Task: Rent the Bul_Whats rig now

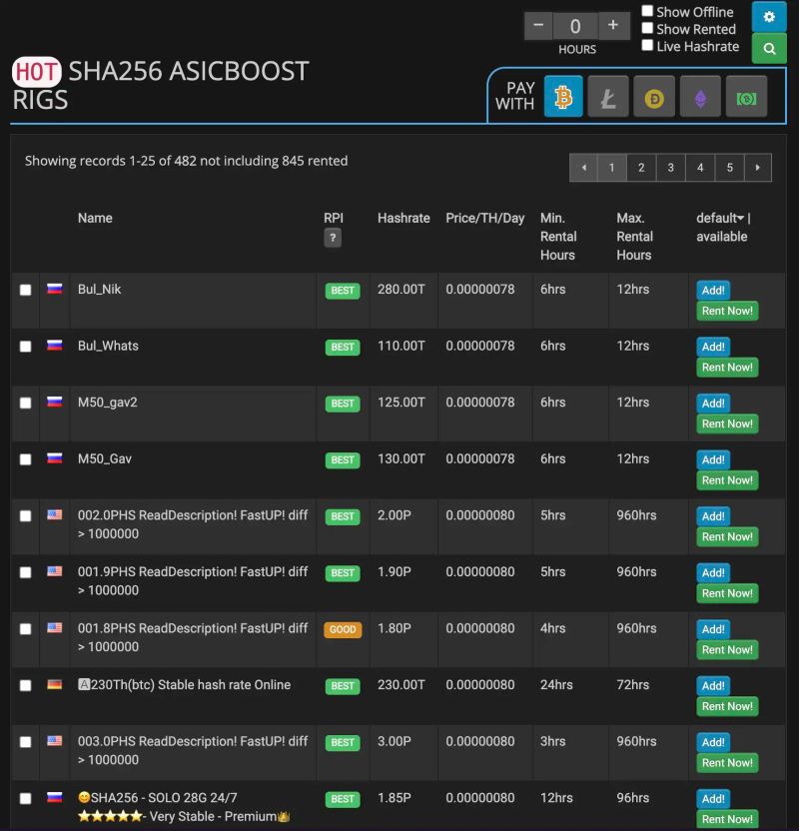Action: pyautogui.click(x=727, y=367)
